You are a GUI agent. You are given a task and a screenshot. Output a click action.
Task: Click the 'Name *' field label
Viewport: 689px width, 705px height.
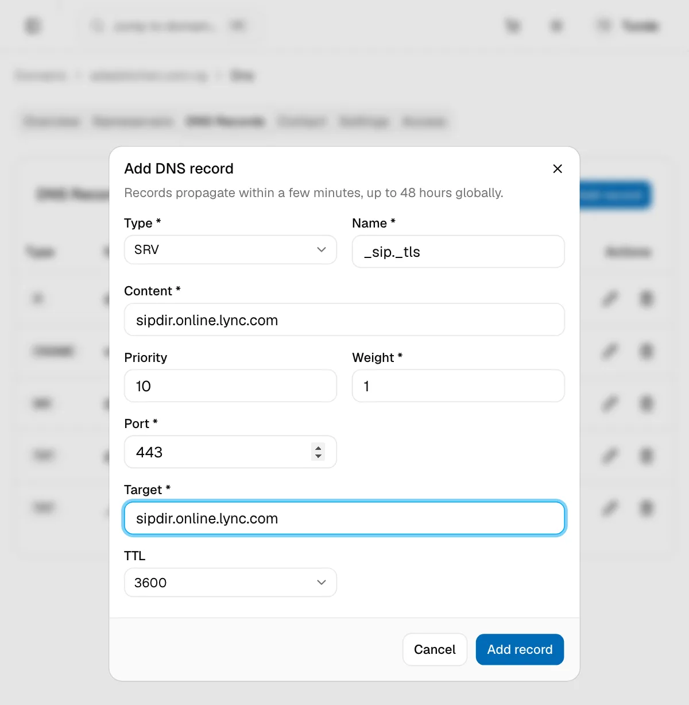374,223
